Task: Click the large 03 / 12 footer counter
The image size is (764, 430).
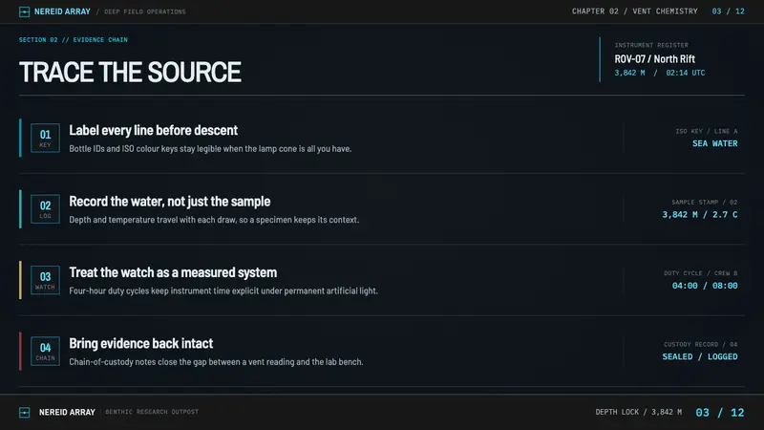Action: pos(720,413)
